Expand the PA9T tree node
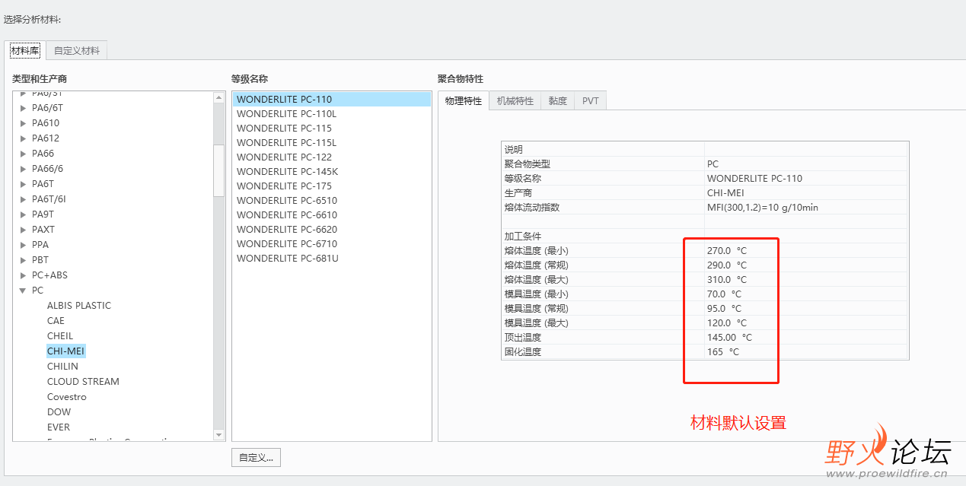Image resolution: width=966 pixels, height=486 pixels. click(x=23, y=214)
